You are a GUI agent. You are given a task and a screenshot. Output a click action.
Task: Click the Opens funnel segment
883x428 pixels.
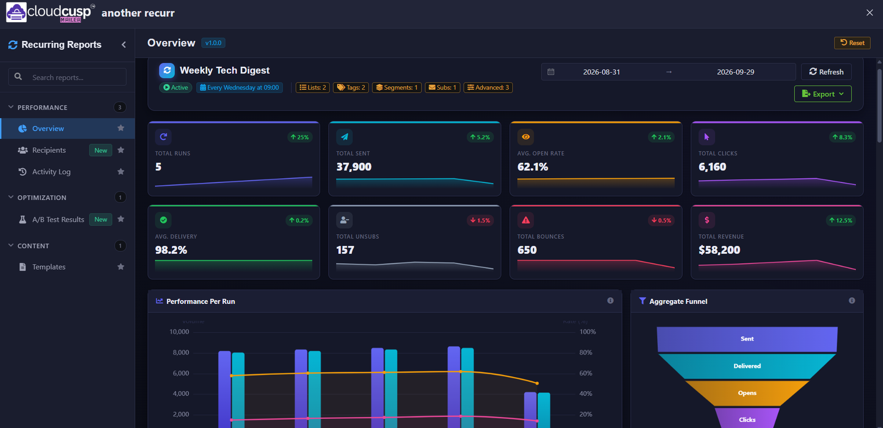point(747,393)
